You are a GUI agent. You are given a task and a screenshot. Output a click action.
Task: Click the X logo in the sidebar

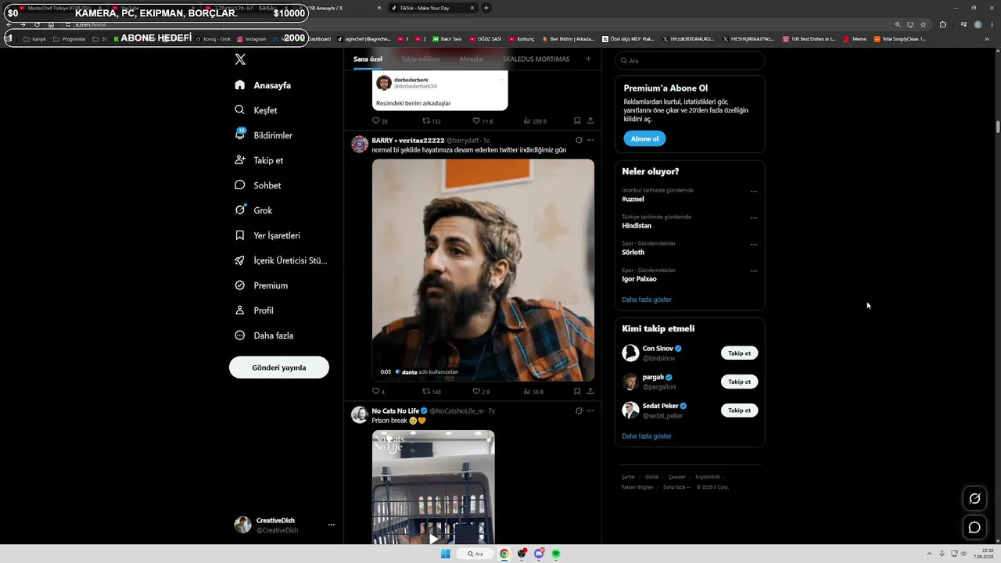(x=240, y=59)
